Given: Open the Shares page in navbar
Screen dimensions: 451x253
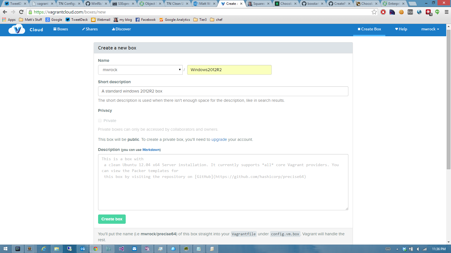Looking at the screenshot, I should (x=90, y=29).
